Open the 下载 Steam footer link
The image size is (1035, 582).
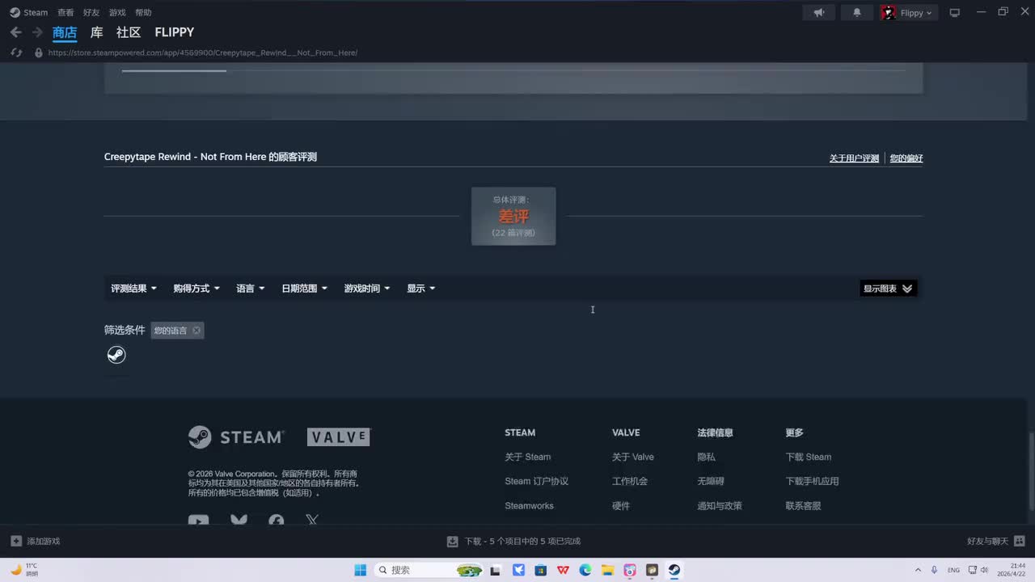809,457
